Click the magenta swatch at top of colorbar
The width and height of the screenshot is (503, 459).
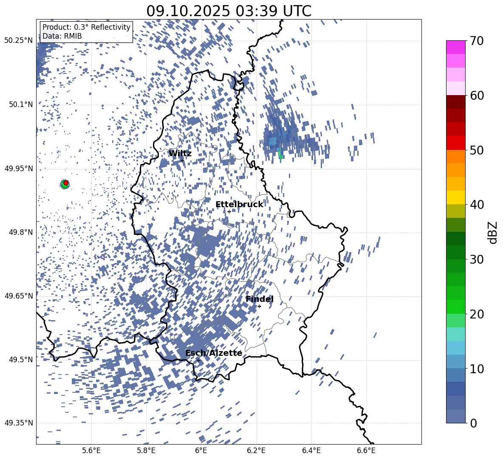tap(456, 48)
